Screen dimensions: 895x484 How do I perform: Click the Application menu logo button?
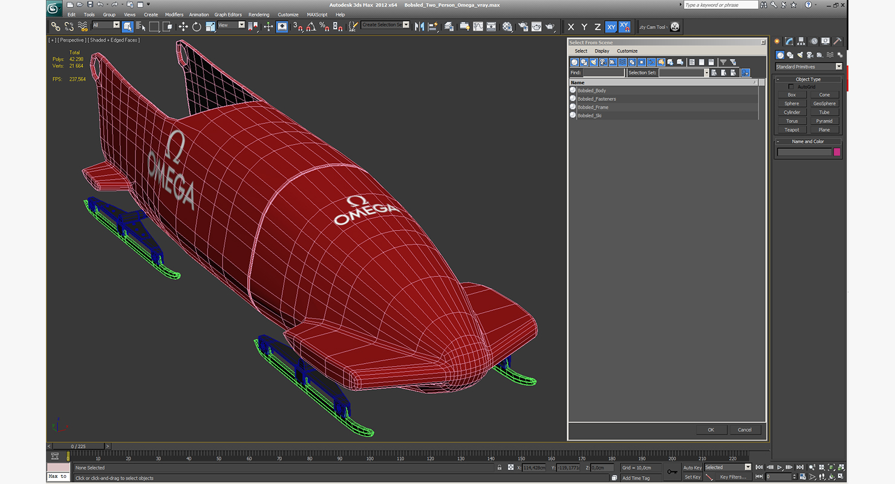pos(54,8)
